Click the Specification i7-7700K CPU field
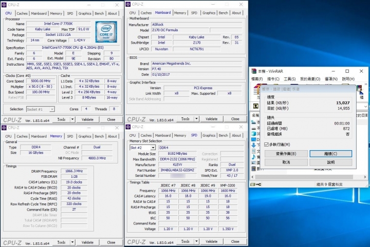 coord(72,48)
